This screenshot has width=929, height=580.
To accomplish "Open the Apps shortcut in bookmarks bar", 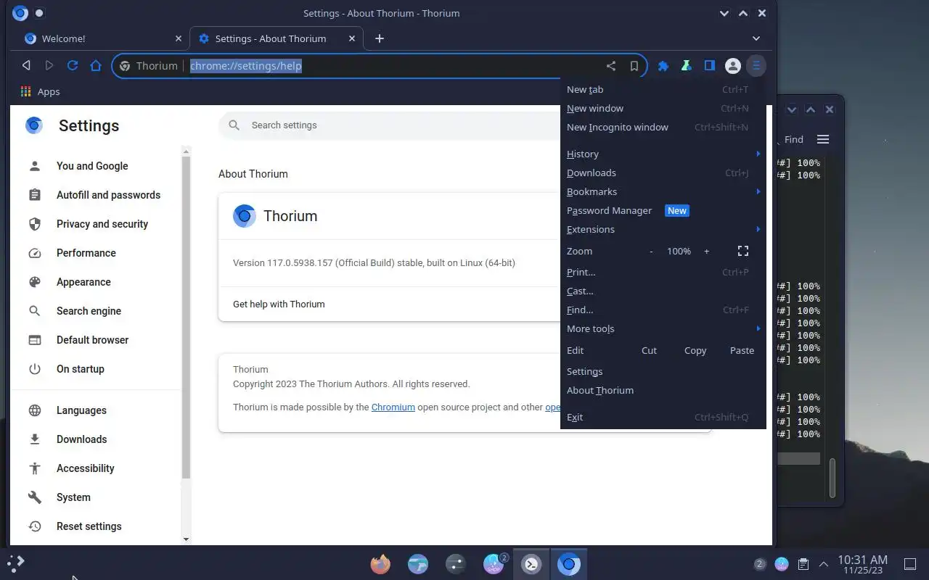I will (41, 91).
